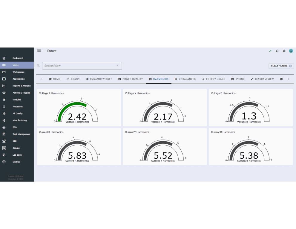
Task: Open Reports & Analysis in sidebar
Action: click(22, 86)
